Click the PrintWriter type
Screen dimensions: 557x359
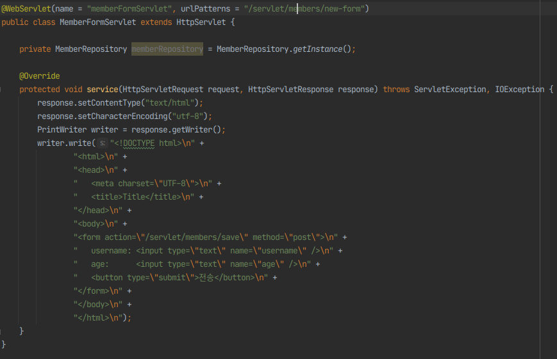tap(62, 130)
